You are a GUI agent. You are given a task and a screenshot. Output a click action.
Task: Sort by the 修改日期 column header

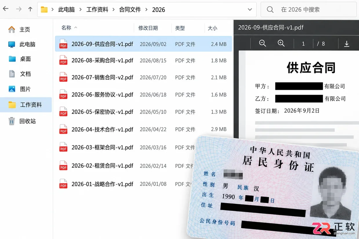148,28
